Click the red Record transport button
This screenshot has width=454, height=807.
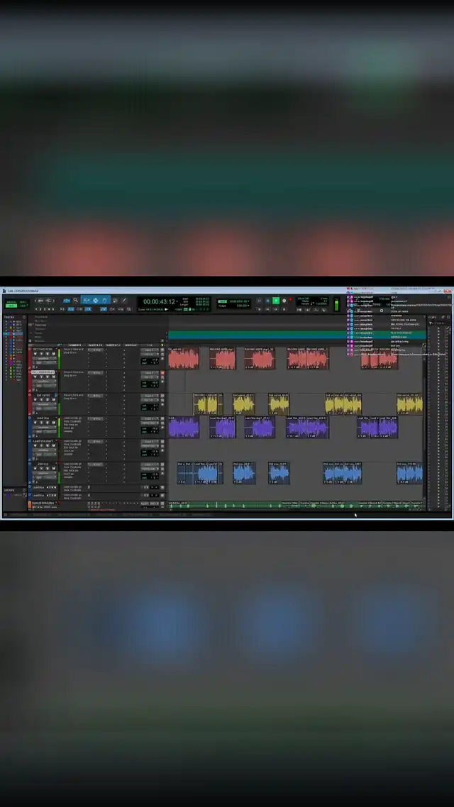point(290,301)
